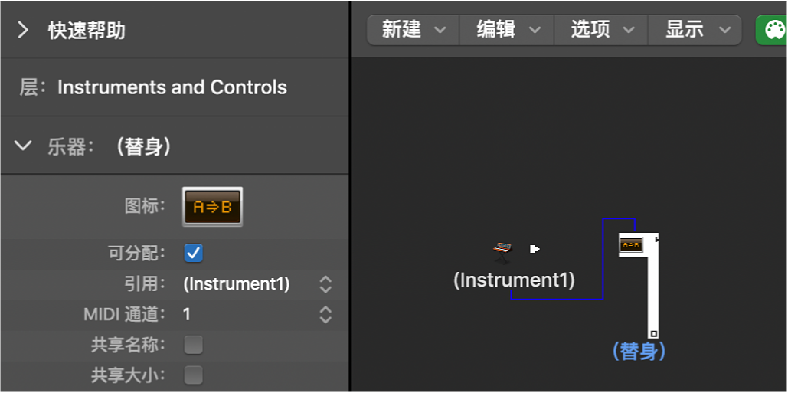Click the alias object's resize handle

653,333
